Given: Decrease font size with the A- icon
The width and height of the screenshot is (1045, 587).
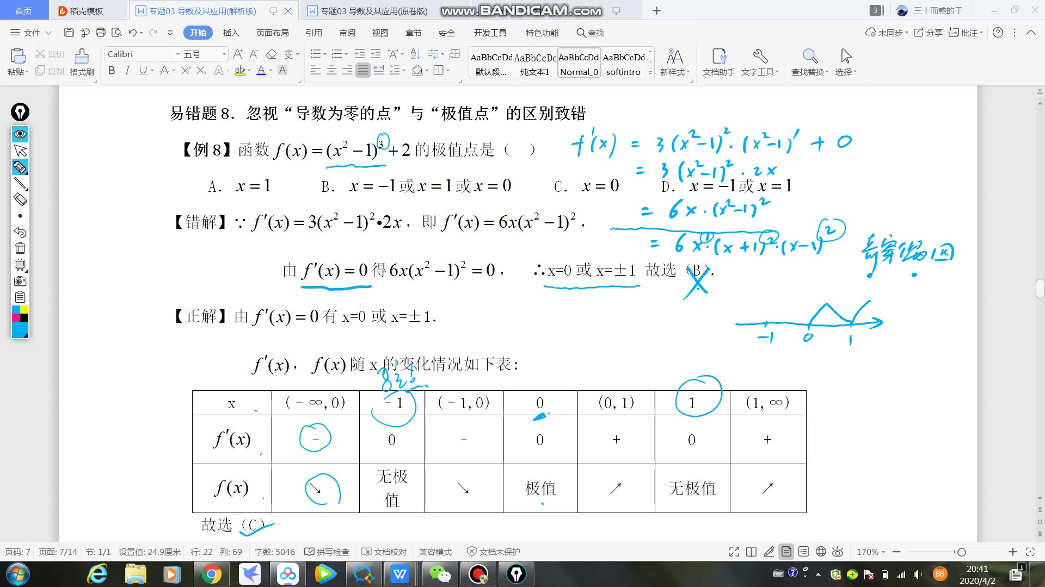Looking at the screenshot, I should pos(254,54).
